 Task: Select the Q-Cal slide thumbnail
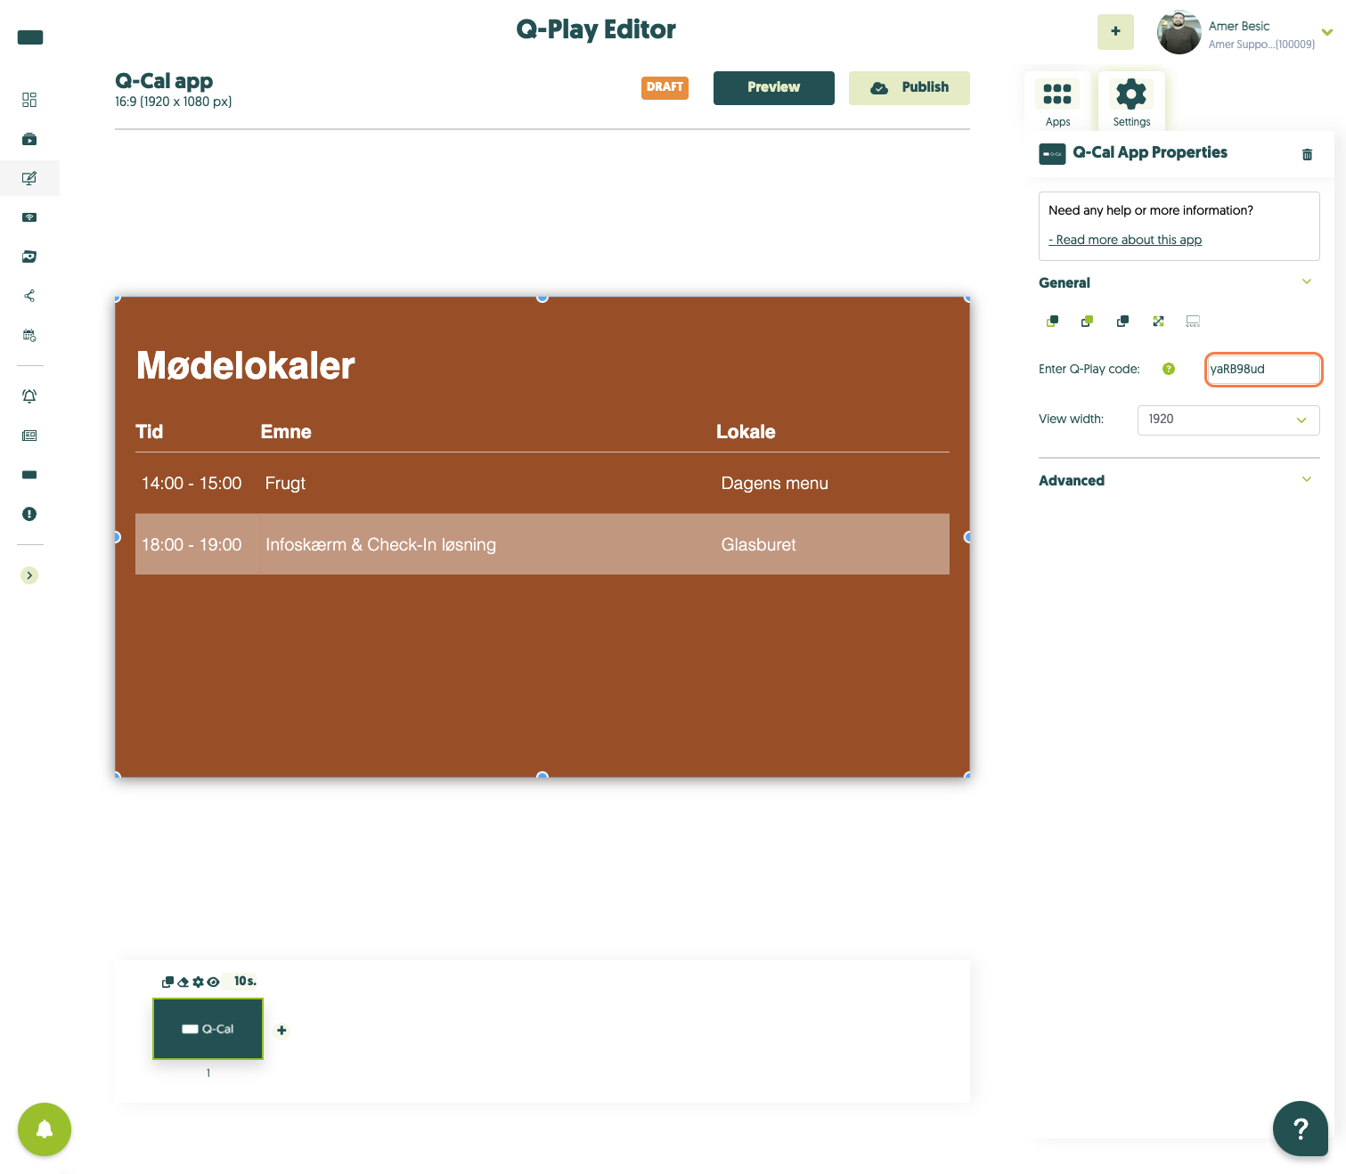[208, 1029]
